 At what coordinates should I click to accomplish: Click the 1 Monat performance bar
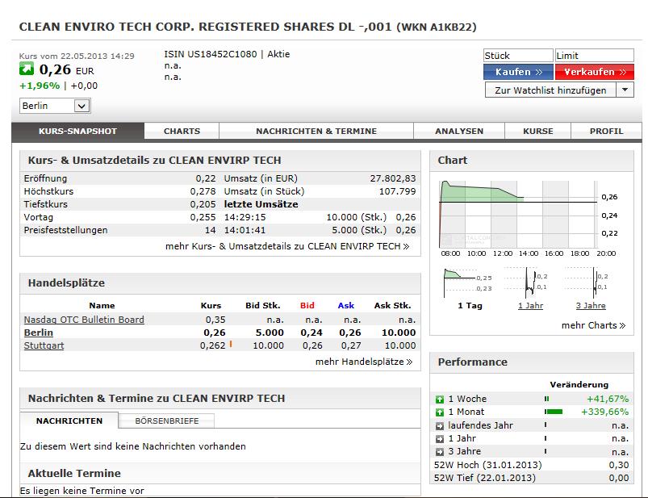click(x=553, y=411)
